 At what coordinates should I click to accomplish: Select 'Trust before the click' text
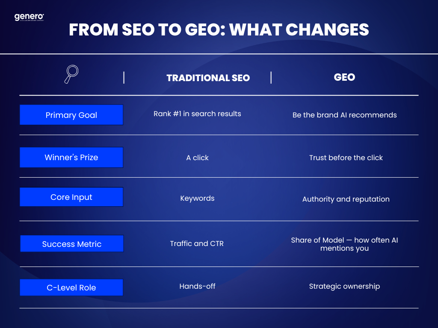click(x=346, y=158)
